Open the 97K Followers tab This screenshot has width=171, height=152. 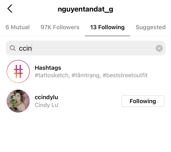click(60, 27)
